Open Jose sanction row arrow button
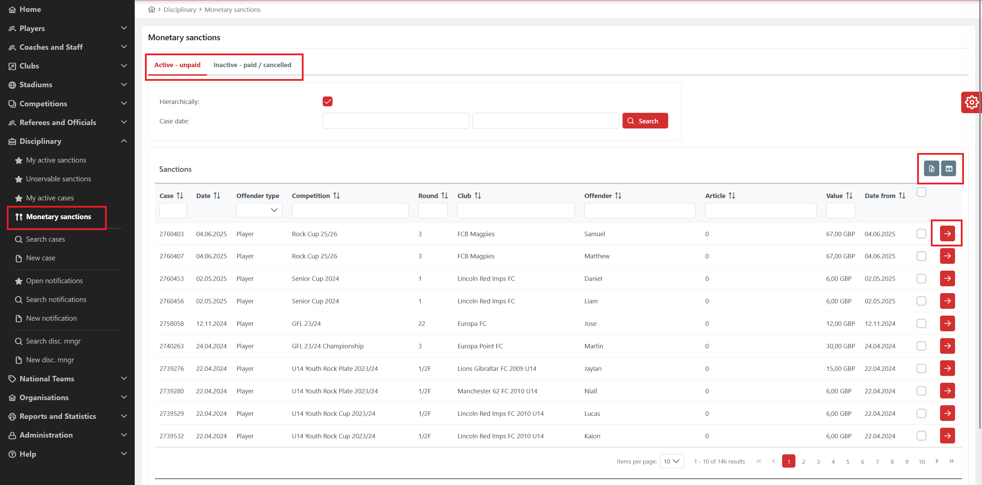982x485 pixels. pos(947,323)
